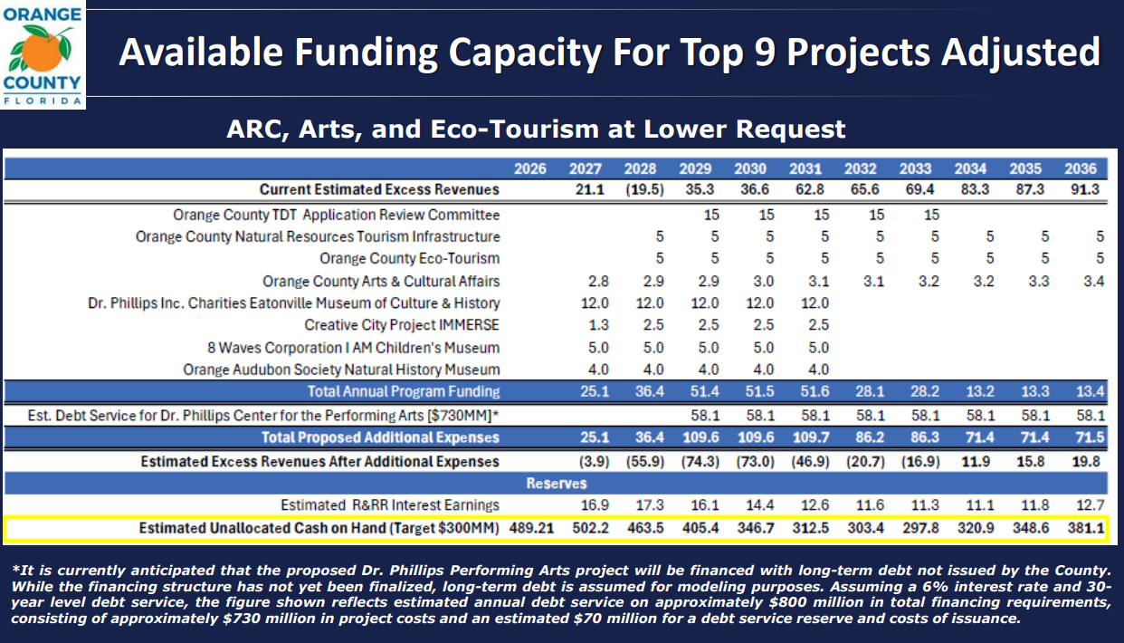Click the Orange County TDT Application Review Committee label
Image resolution: width=1124 pixels, height=643 pixels.
[337, 216]
